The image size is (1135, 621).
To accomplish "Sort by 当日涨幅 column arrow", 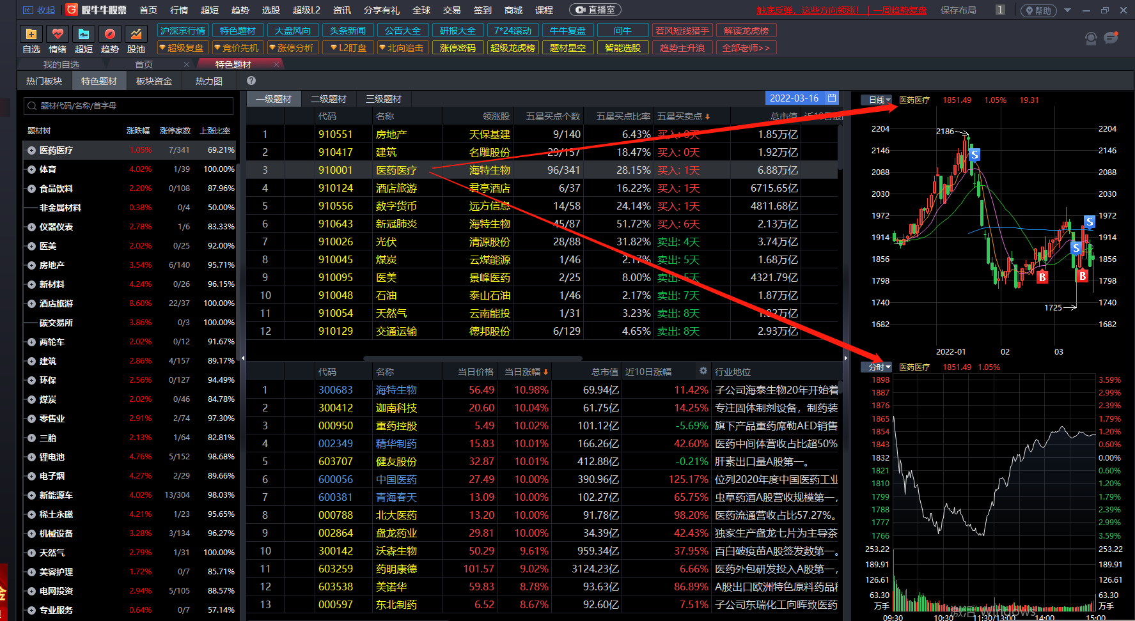I will pyautogui.click(x=545, y=372).
